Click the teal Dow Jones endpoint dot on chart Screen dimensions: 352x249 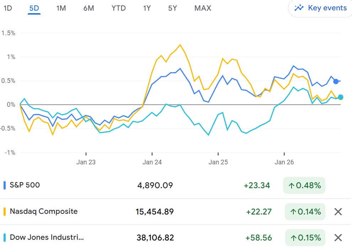(x=341, y=97)
